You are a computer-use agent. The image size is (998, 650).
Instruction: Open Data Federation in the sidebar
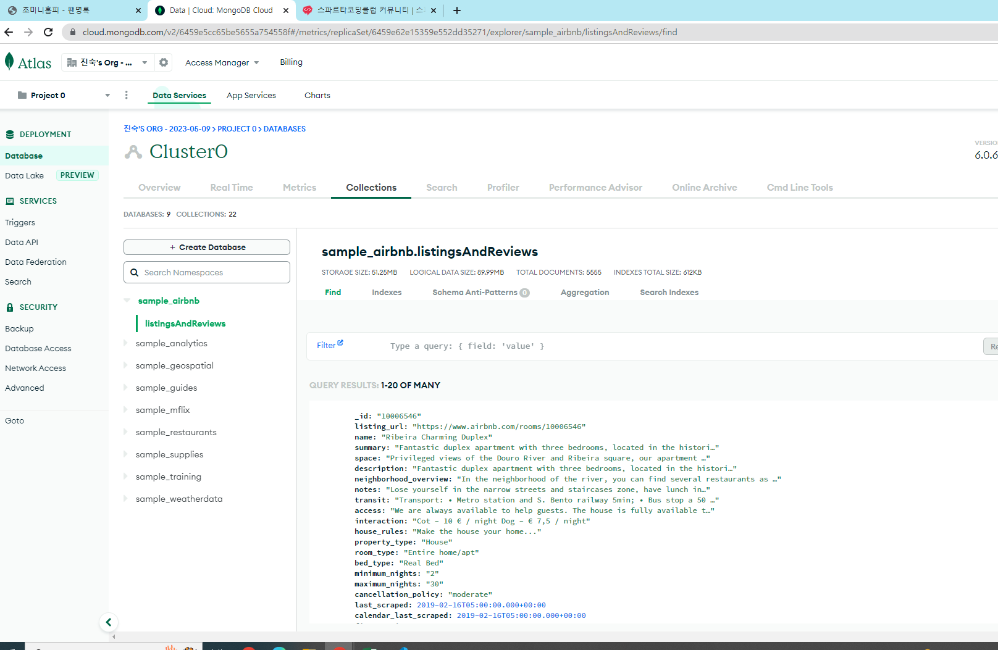click(36, 262)
